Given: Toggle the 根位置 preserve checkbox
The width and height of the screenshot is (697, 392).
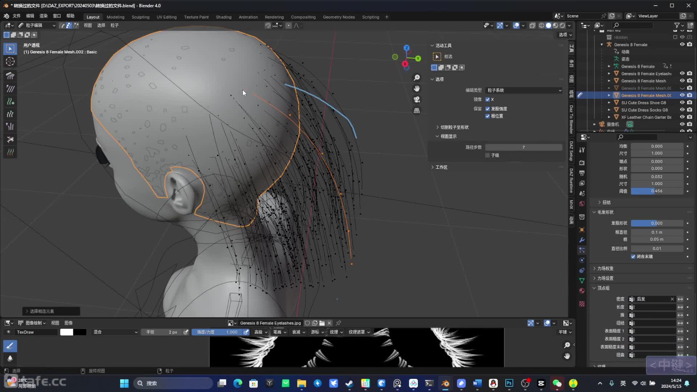Looking at the screenshot, I should pyautogui.click(x=488, y=116).
